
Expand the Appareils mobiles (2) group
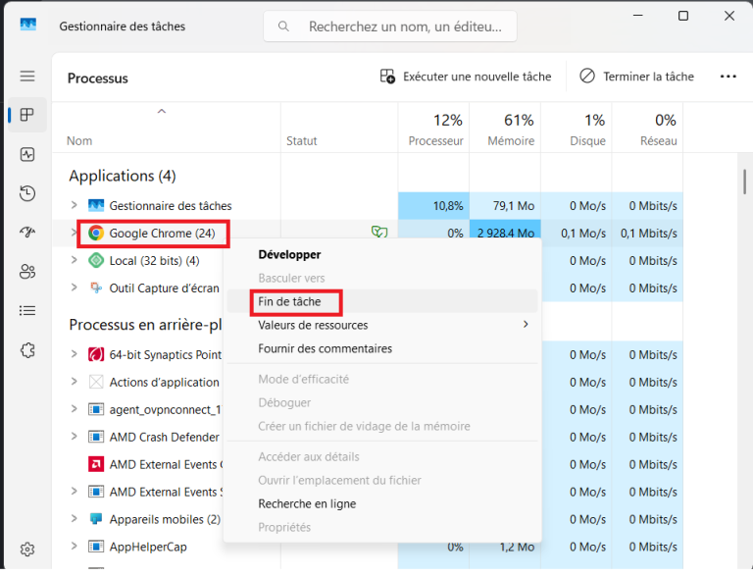[74, 519]
